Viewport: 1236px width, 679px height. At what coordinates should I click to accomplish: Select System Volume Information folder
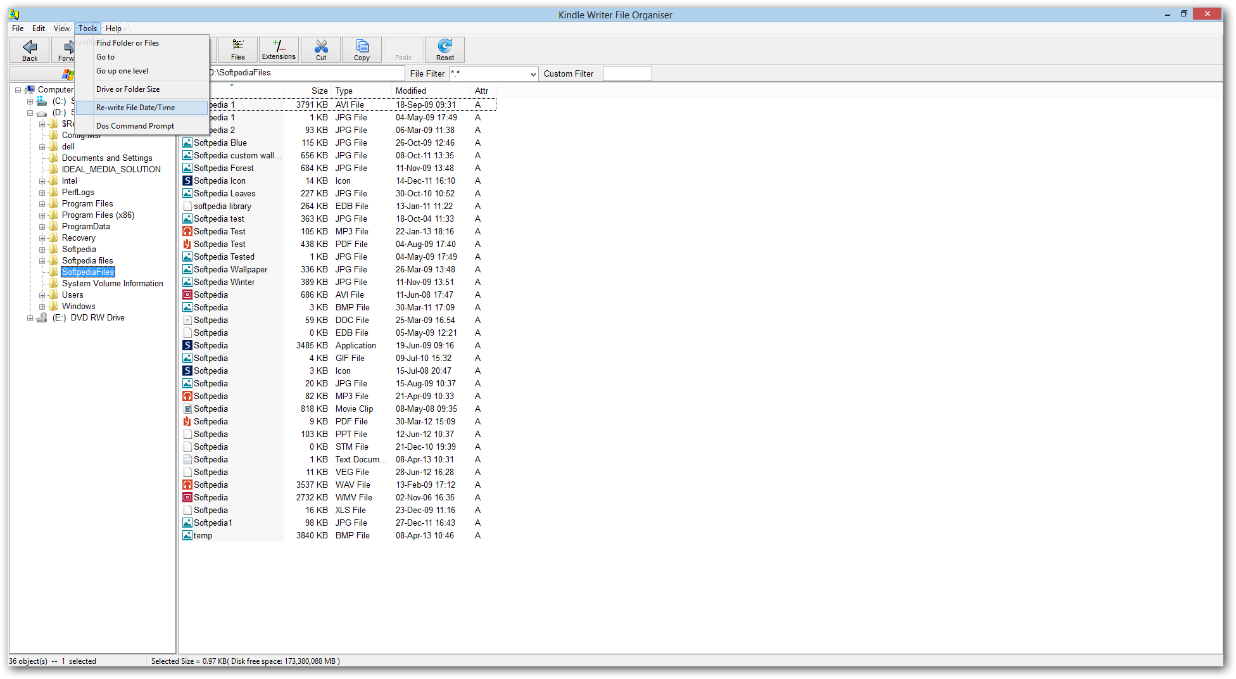coord(113,284)
